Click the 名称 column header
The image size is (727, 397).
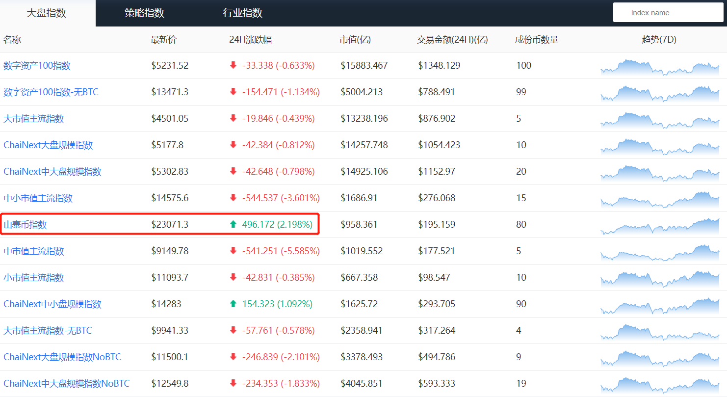tap(12, 40)
